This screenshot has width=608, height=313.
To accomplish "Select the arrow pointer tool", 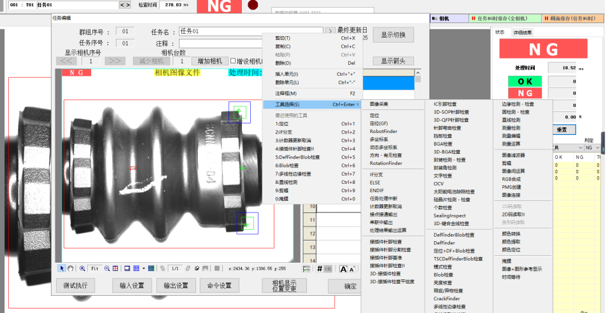I will pos(62,268).
